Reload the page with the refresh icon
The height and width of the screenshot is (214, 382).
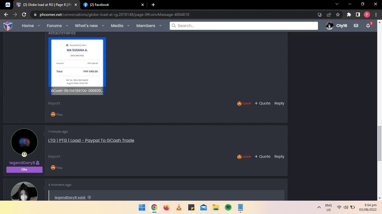point(24,14)
